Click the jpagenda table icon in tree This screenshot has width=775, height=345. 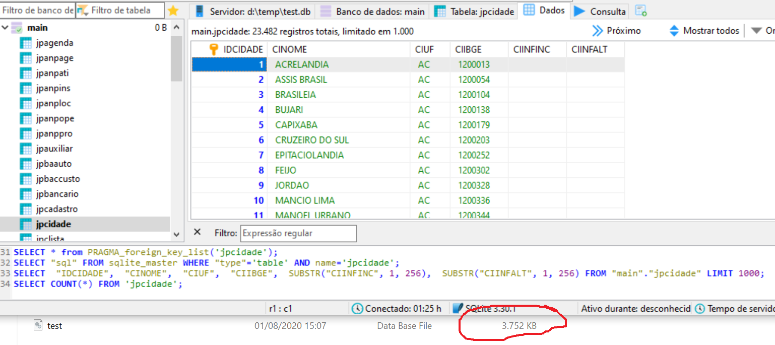click(26, 43)
